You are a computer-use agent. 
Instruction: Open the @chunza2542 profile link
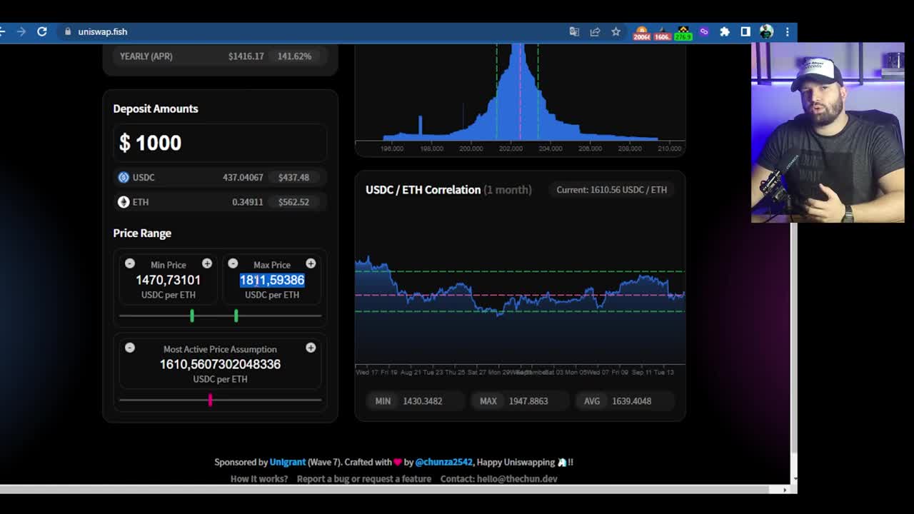tap(443, 462)
